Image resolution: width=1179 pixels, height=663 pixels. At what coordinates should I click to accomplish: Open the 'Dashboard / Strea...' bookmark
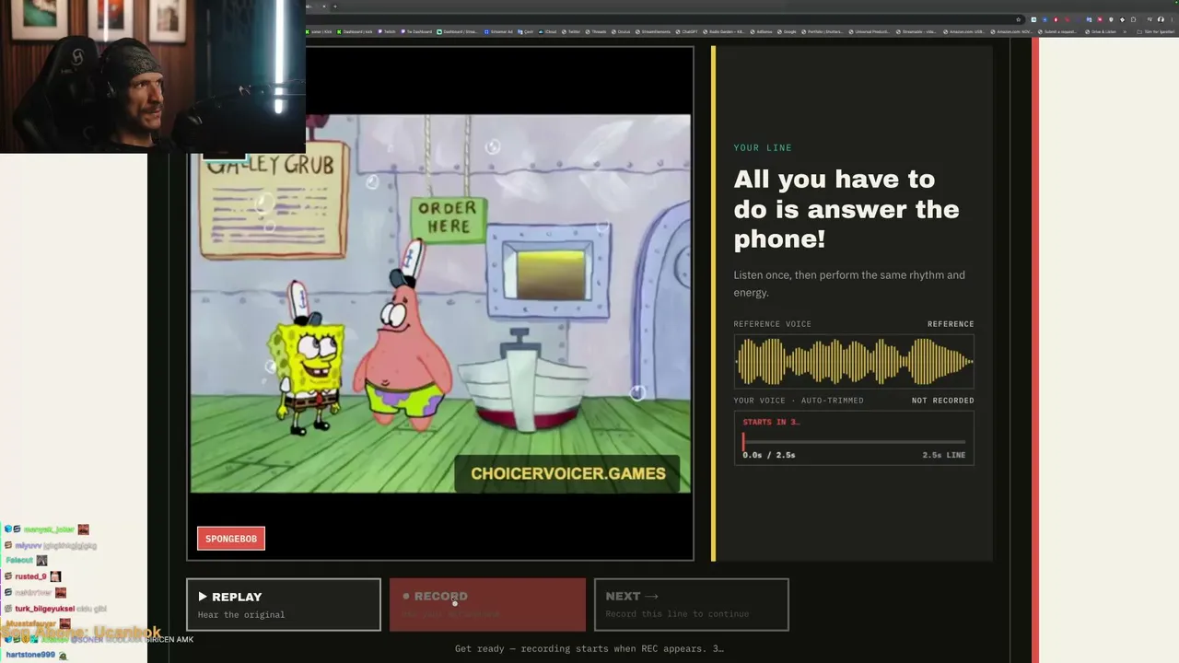click(457, 32)
